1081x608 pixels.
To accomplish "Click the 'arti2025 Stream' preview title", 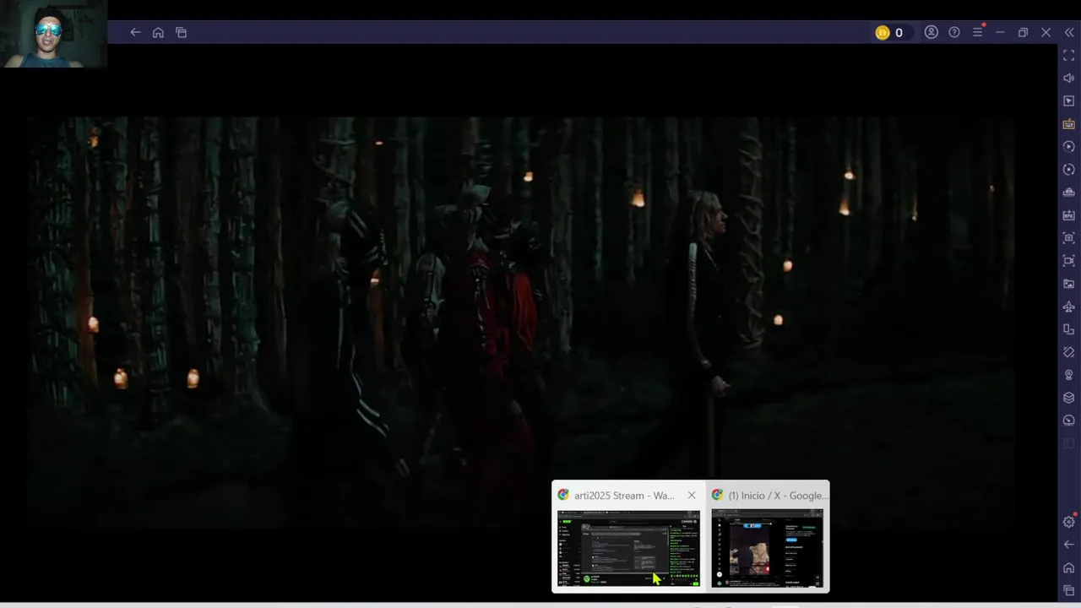I will 624,496.
